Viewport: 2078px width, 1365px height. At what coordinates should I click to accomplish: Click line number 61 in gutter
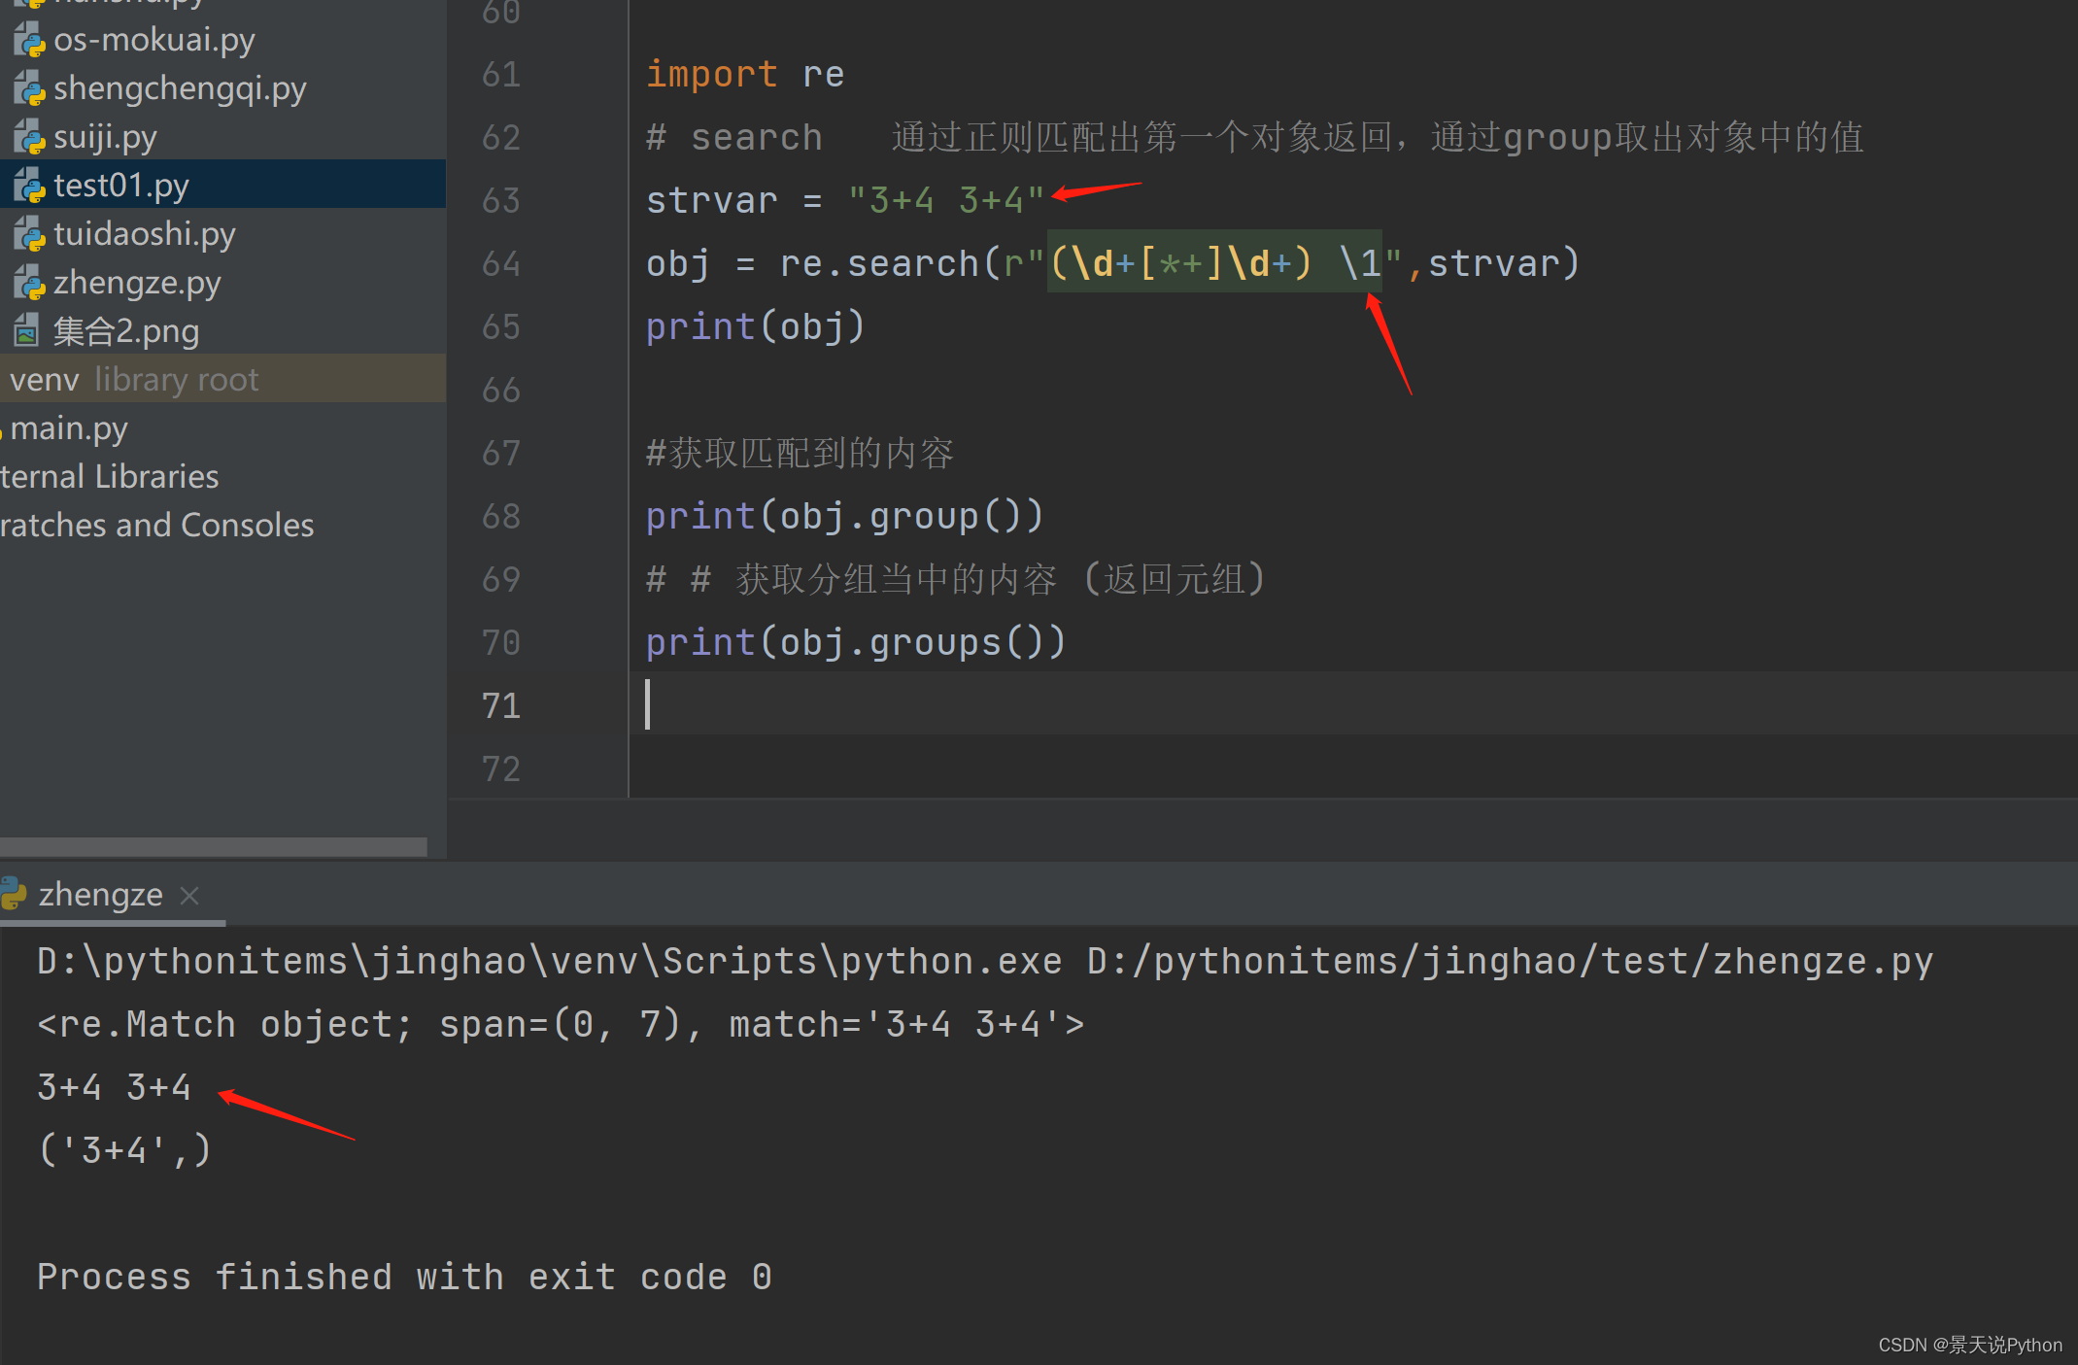[501, 75]
